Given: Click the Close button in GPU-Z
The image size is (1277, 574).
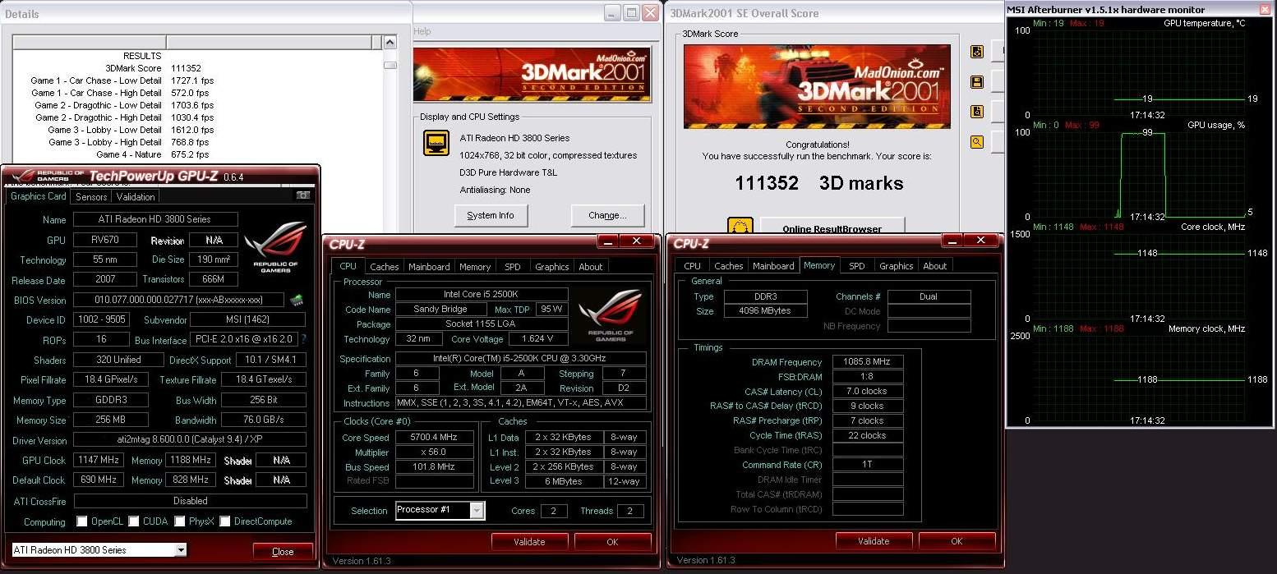Looking at the screenshot, I should click(283, 551).
